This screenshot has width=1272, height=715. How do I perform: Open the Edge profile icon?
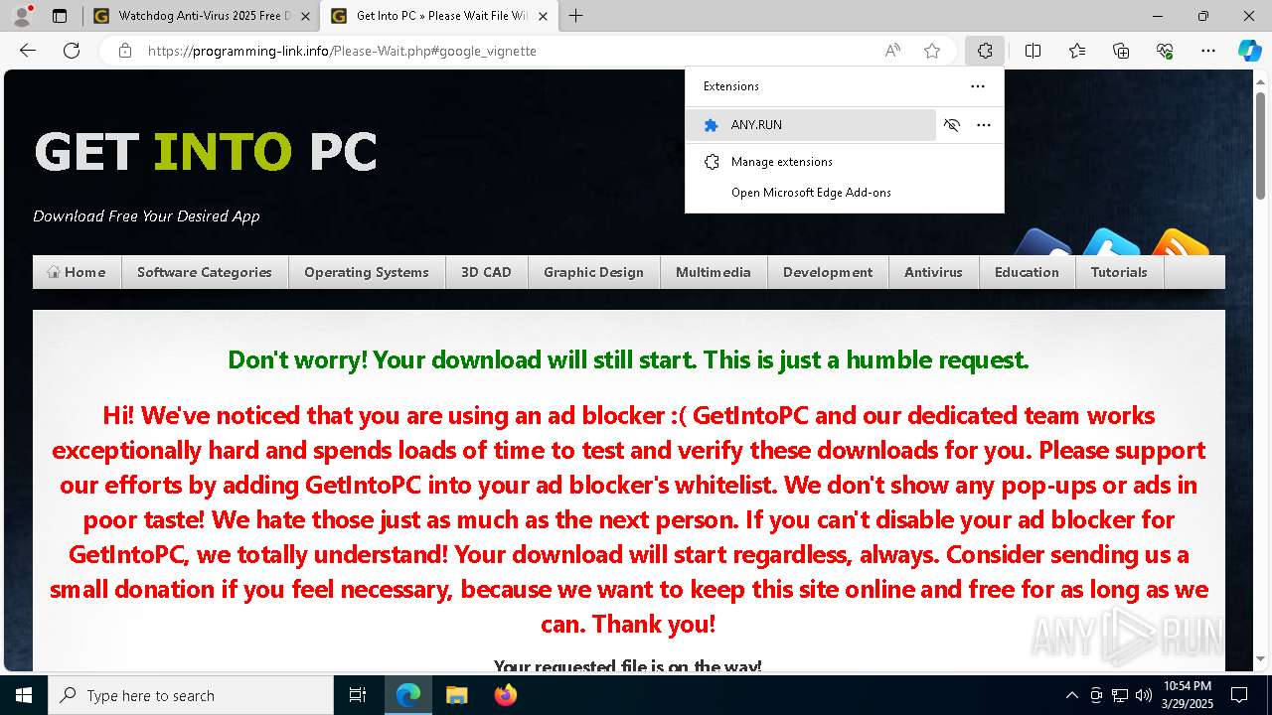tap(22, 16)
